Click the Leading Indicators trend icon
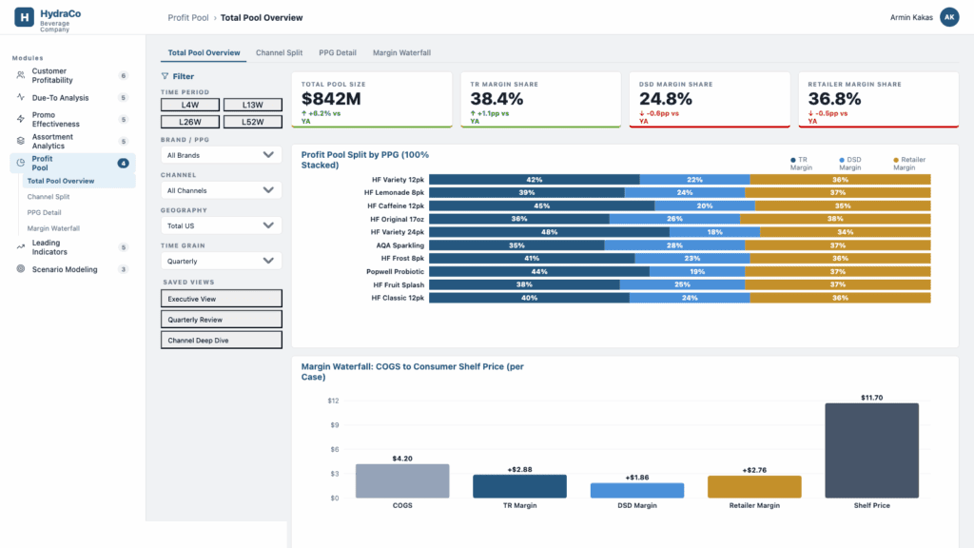This screenshot has width=974, height=548. pyautogui.click(x=21, y=246)
